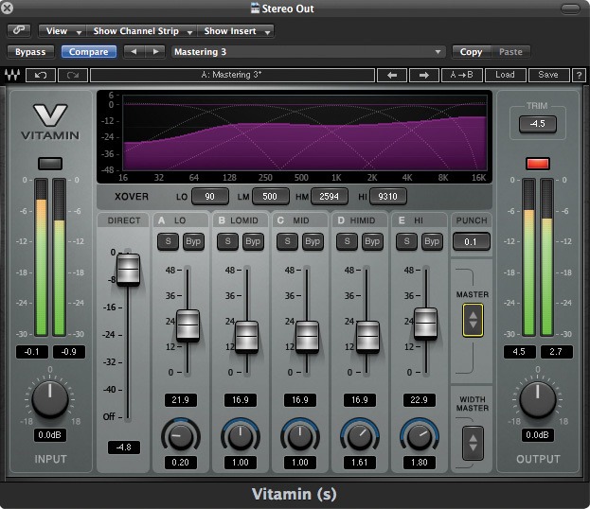Screen dimensions: 590x509
Task: Click the LOMID band fader handle
Action: point(247,337)
